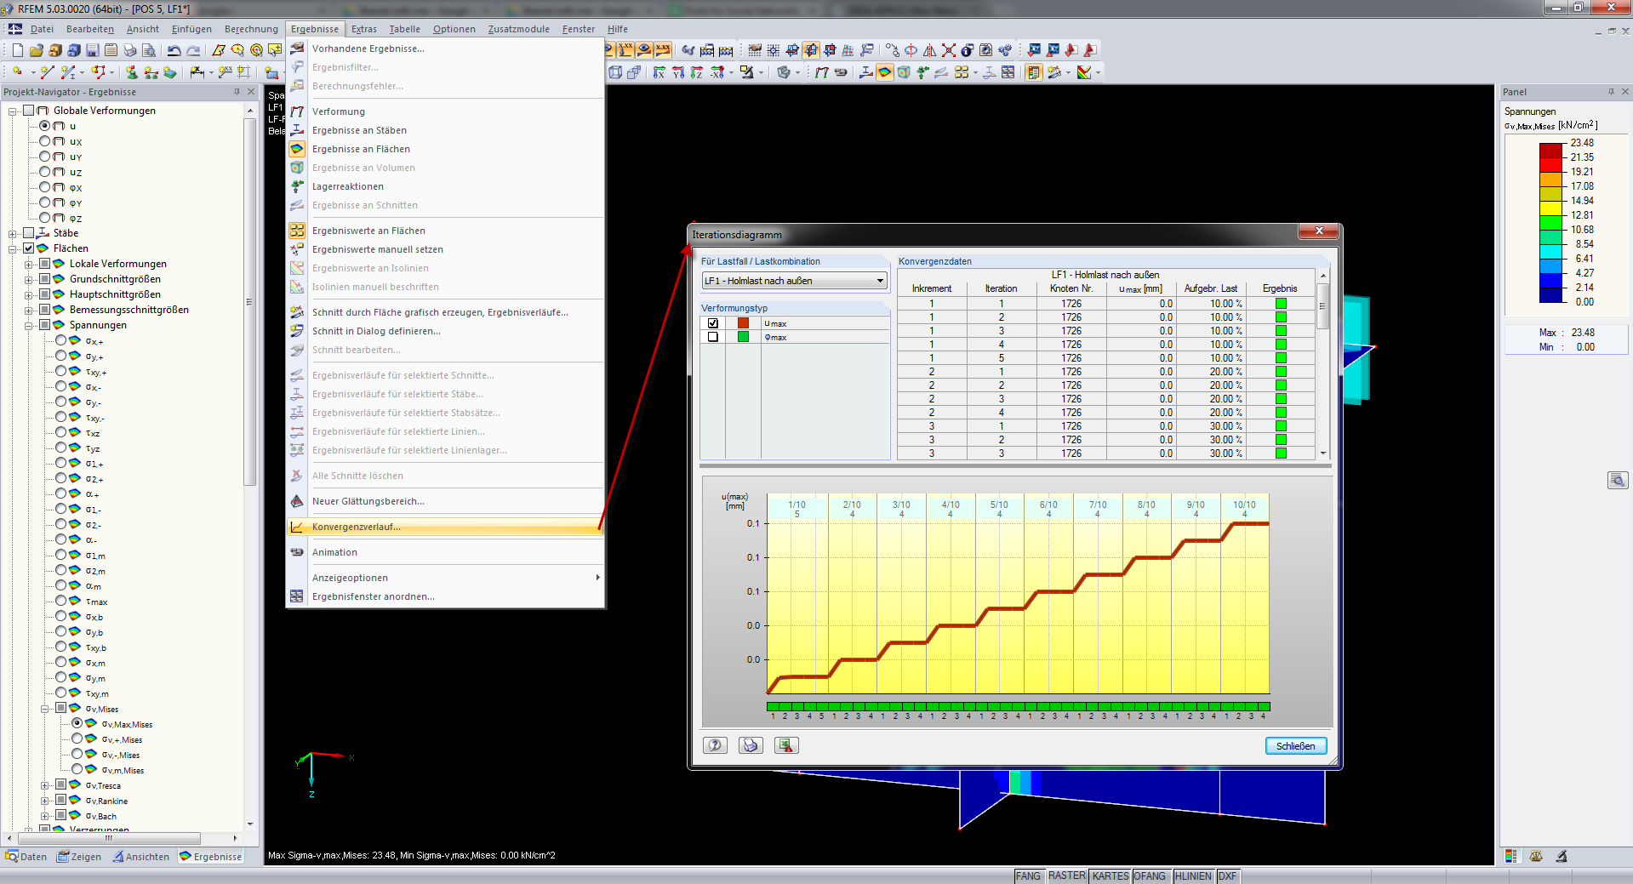Collapse the Globale Verformungen tree node
Viewport: 1633px width, 884px height.
point(13,111)
